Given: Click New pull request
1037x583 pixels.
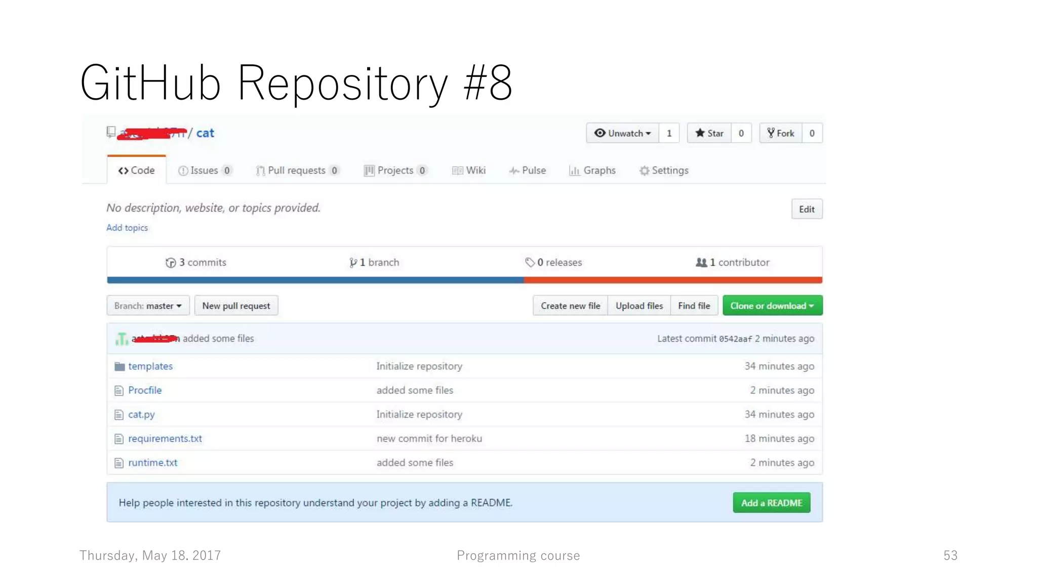Looking at the screenshot, I should pos(236,306).
